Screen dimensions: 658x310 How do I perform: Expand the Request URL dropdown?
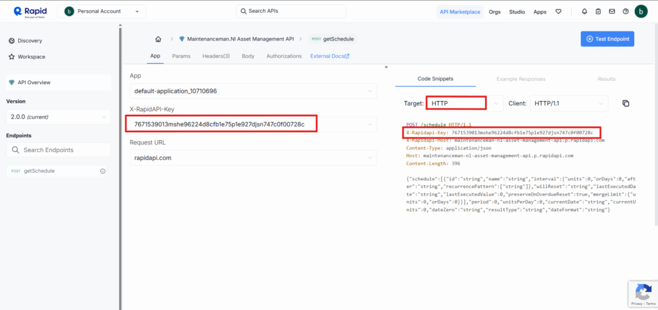[x=253, y=158]
